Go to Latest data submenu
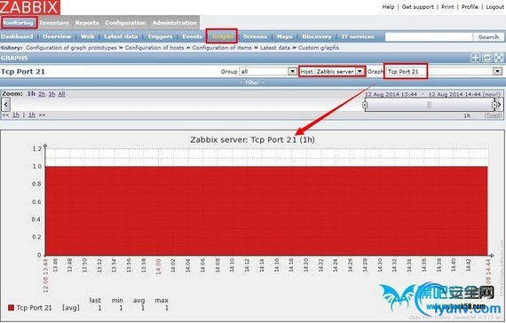This screenshot has width=506, height=323. coord(121,36)
